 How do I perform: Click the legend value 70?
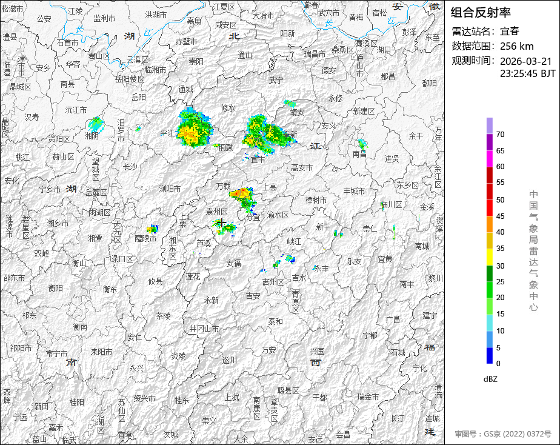pyautogui.click(x=501, y=134)
